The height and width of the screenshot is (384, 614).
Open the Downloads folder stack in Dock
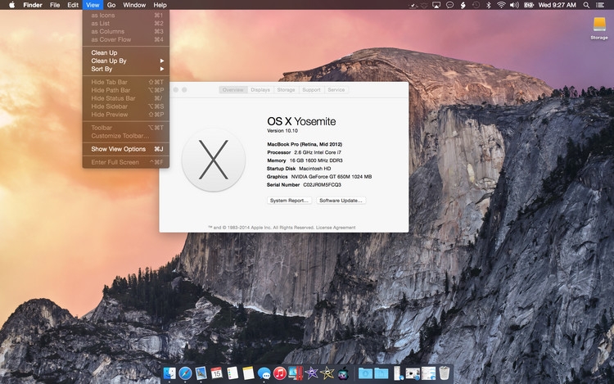[x=365, y=373]
